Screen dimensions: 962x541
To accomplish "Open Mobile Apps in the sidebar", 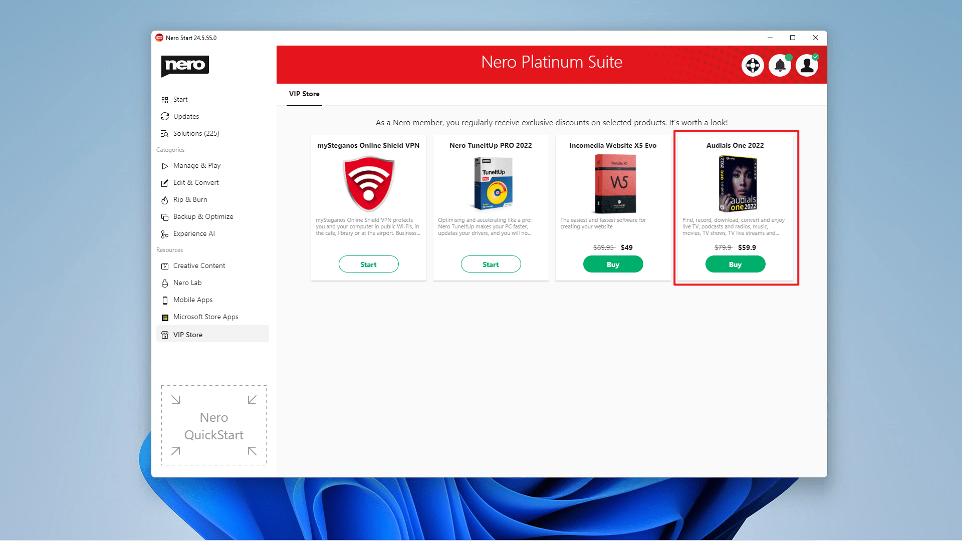I will 212,300.
